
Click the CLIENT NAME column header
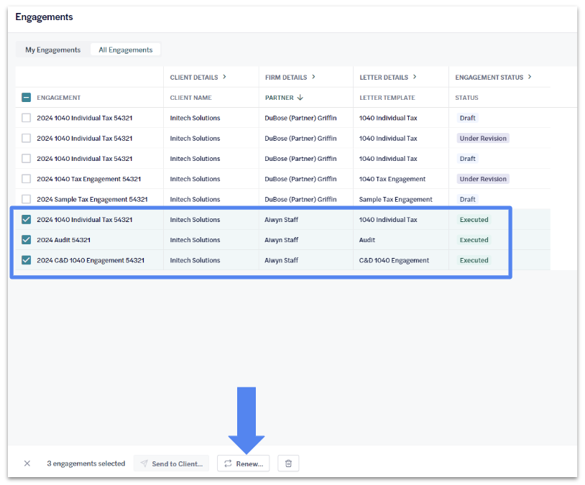(190, 98)
